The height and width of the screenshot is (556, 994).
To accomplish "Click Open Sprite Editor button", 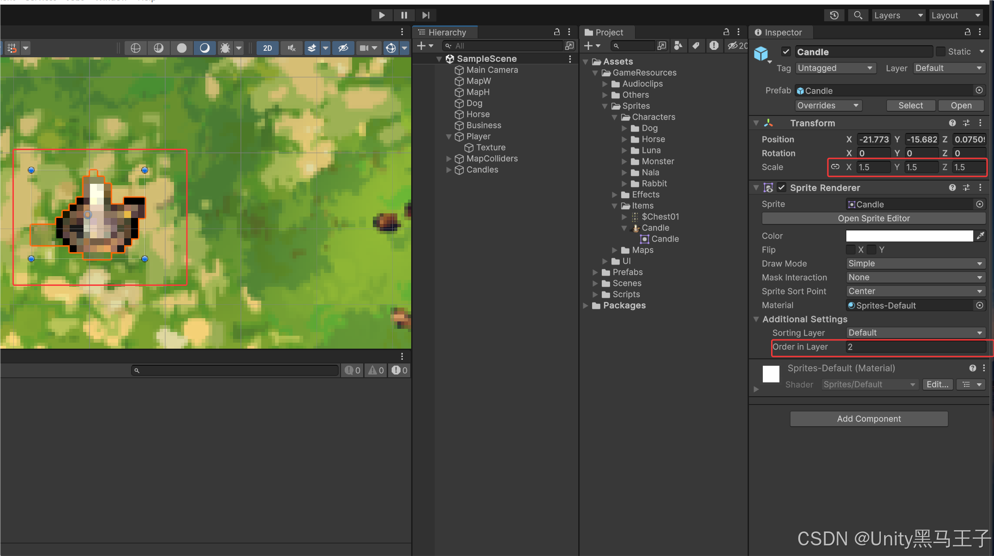I will 874,218.
